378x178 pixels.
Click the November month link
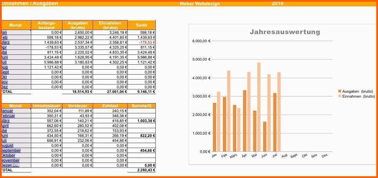(x=10, y=161)
